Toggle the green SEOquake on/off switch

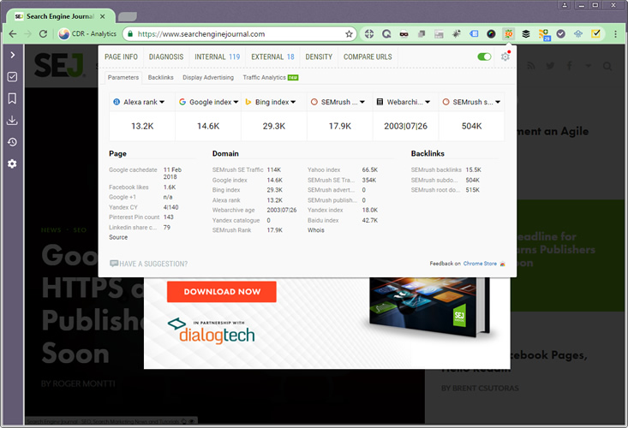(484, 56)
